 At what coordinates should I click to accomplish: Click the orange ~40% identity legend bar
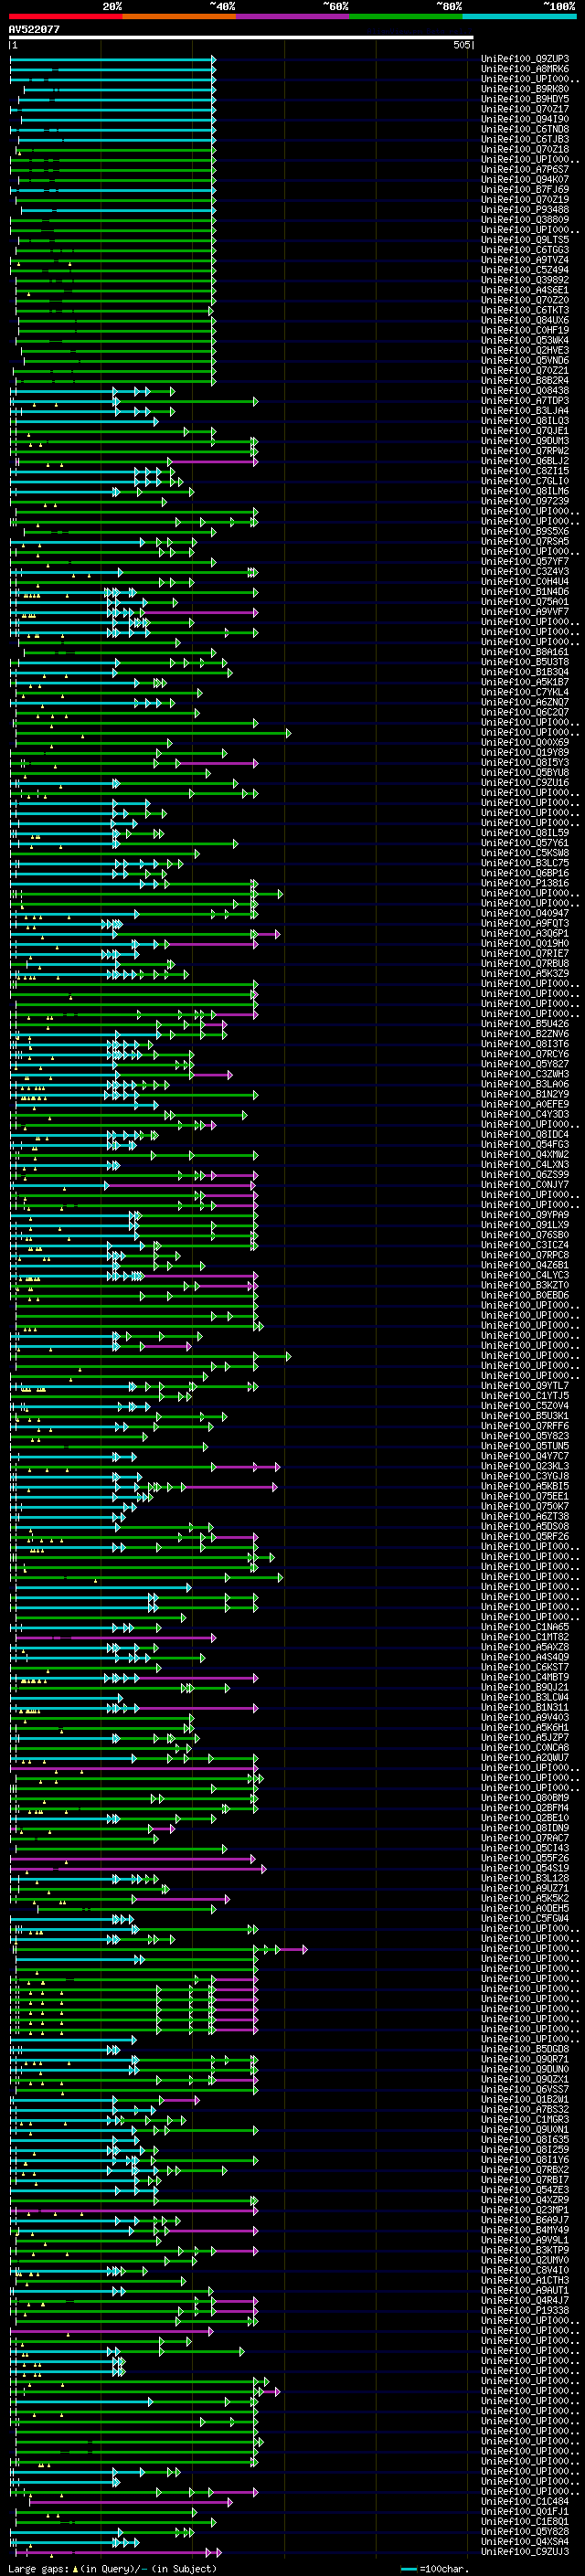click(x=179, y=16)
